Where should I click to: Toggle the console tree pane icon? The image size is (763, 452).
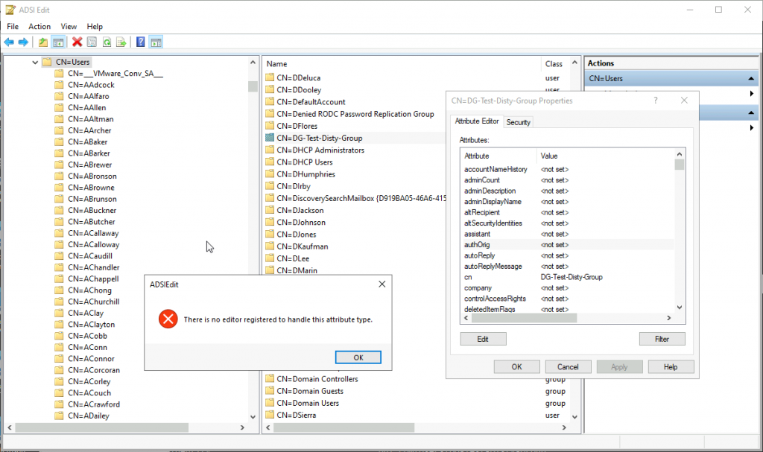click(58, 42)
